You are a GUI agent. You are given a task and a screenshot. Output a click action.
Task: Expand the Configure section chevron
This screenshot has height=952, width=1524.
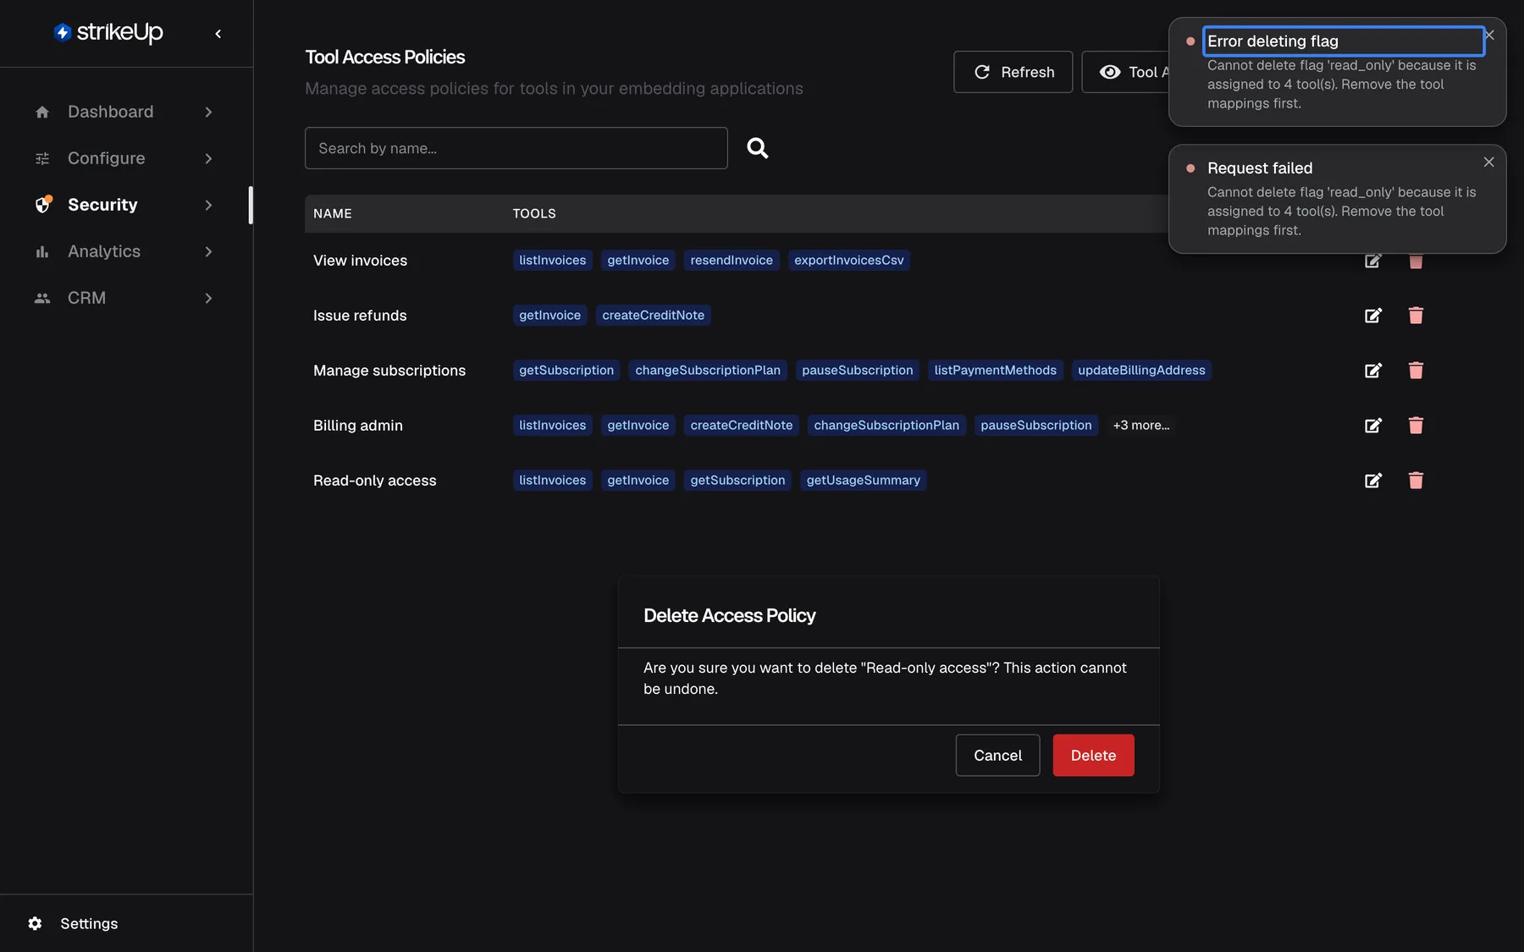tap(208, 158)
